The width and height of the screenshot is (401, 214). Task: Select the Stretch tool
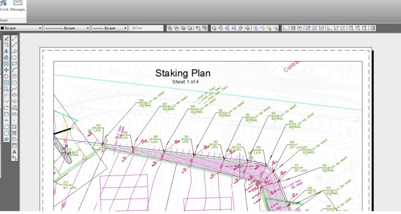(7, 89)
